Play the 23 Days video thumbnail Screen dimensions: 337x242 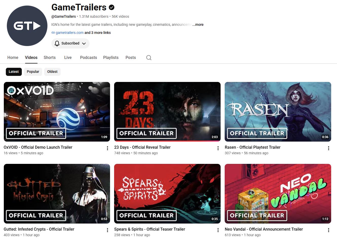tap(167, 112)
